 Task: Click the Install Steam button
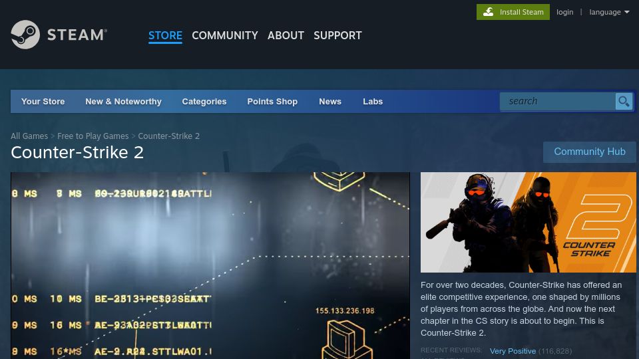pos(513,12)
